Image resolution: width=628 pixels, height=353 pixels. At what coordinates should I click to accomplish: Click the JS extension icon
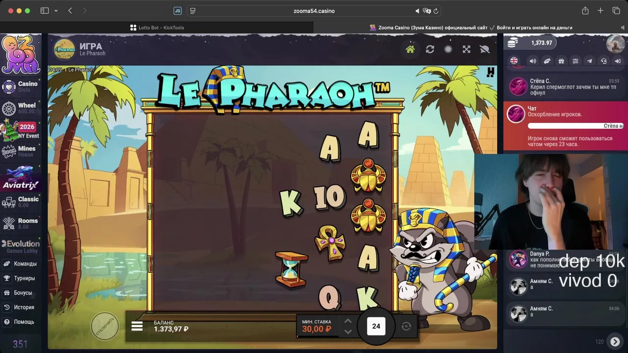click(178, 11)
